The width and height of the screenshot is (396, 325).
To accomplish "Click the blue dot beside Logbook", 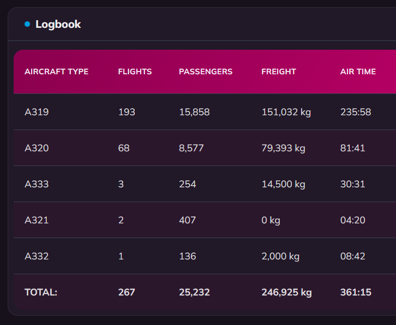I will (x=27, y=24).
